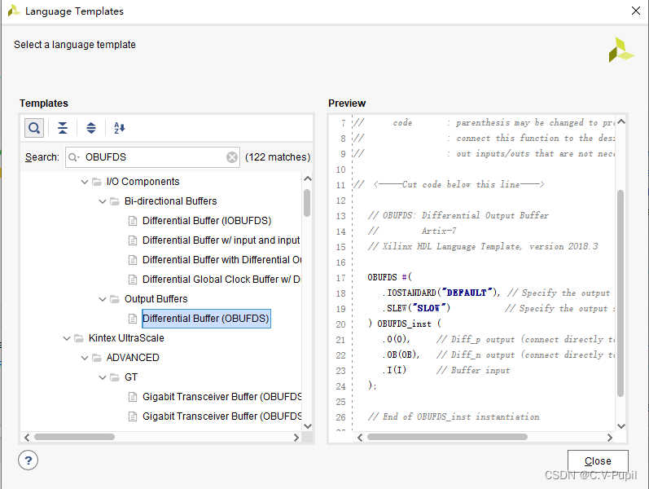Select second Gigabit Transceiver Buffer template

221,416
